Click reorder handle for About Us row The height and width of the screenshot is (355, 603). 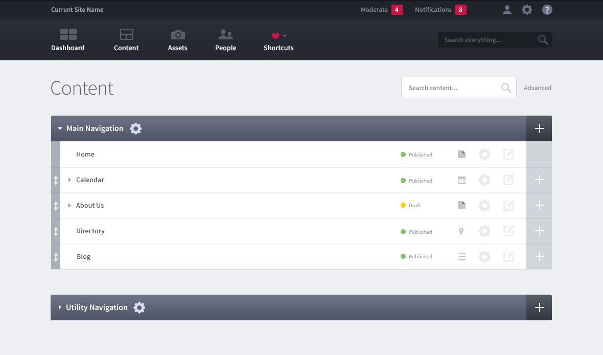point(55,206)
